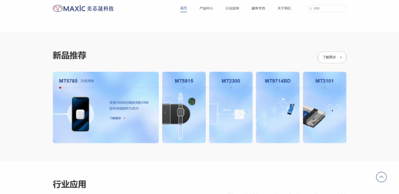Select the timeline dot under MT5815

pyautogui.click(x=184, y=88)
